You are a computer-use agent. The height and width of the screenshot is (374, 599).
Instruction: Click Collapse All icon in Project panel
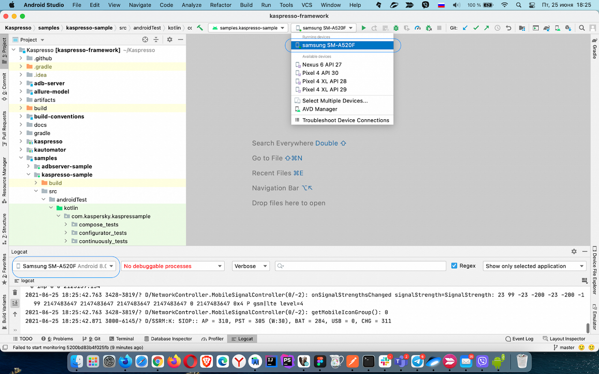[156, 39]
